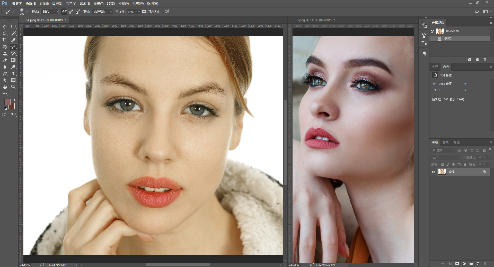Open the 影像(I) menu

pyautogui.click(x=44, y=4)
